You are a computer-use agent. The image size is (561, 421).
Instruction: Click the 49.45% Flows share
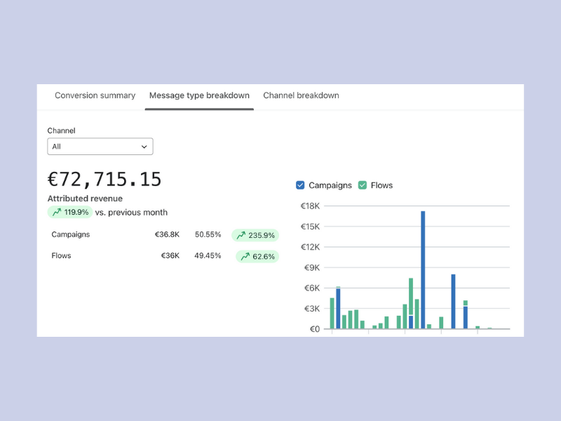[208, 256]
